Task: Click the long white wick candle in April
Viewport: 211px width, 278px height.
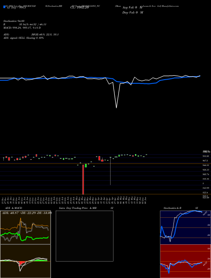Action: click(111, 171)
